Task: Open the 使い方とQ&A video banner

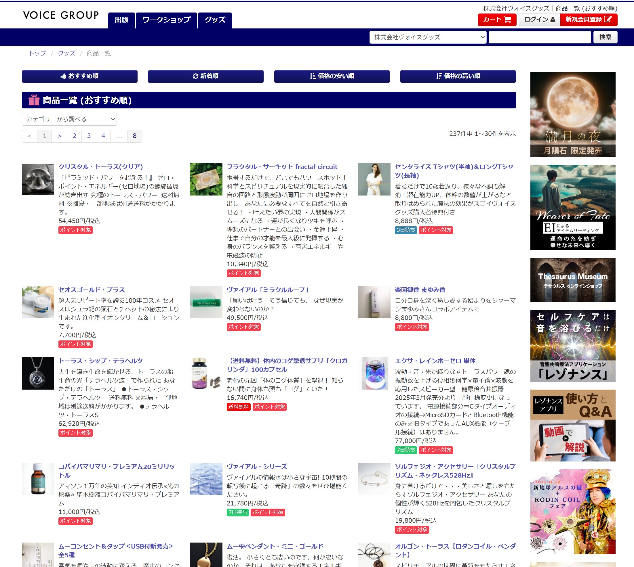Action: tap(573, 426)
